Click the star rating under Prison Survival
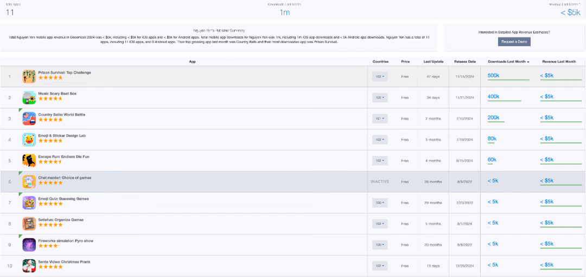The height and width of the screenshot is (277, 586). click(50, 77)
